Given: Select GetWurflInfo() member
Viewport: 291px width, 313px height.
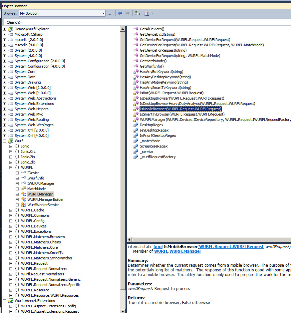Looking at the screenshot, I should coord(152,66).
